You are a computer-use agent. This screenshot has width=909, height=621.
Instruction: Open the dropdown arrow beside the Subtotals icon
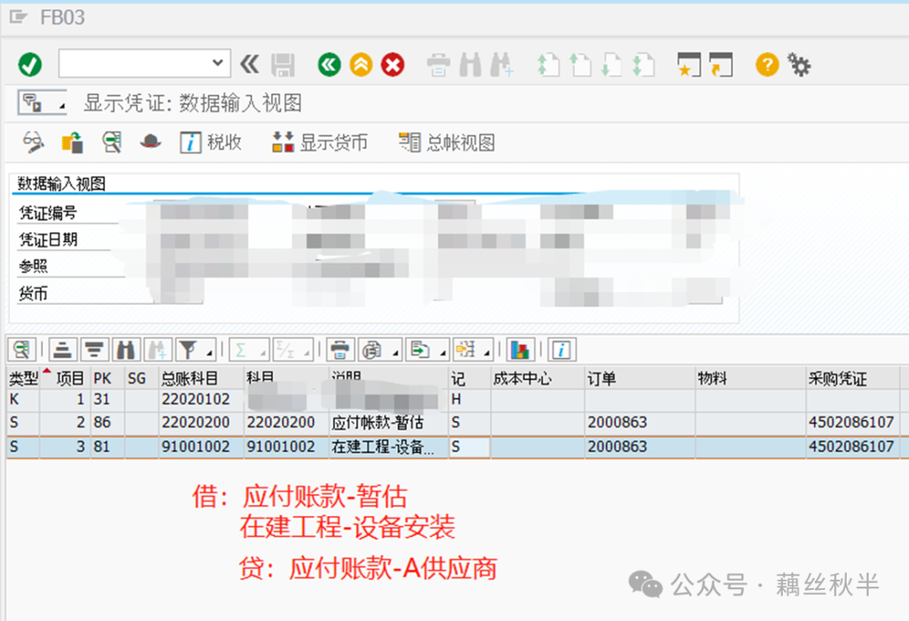(306, 353)
